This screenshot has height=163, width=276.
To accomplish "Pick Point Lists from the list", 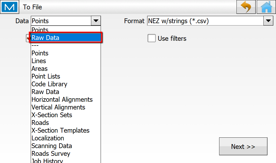I will pos(46,76).
